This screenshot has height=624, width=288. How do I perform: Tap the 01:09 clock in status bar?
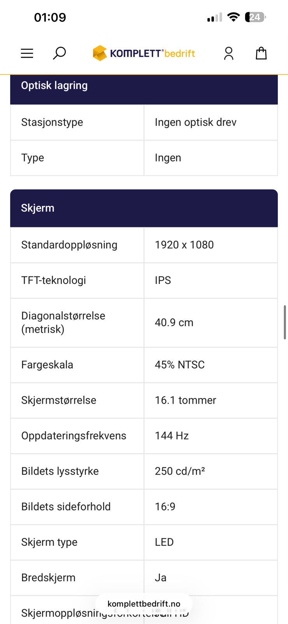pos(50,18)
